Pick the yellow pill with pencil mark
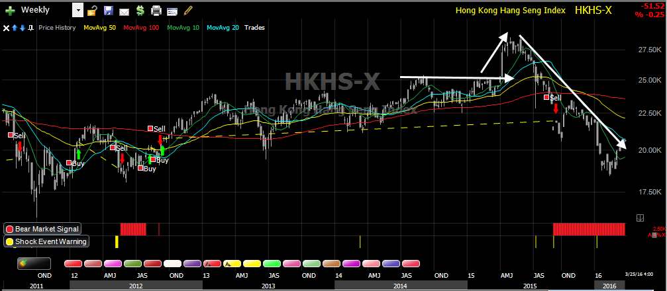 click(x=232, y=264)
